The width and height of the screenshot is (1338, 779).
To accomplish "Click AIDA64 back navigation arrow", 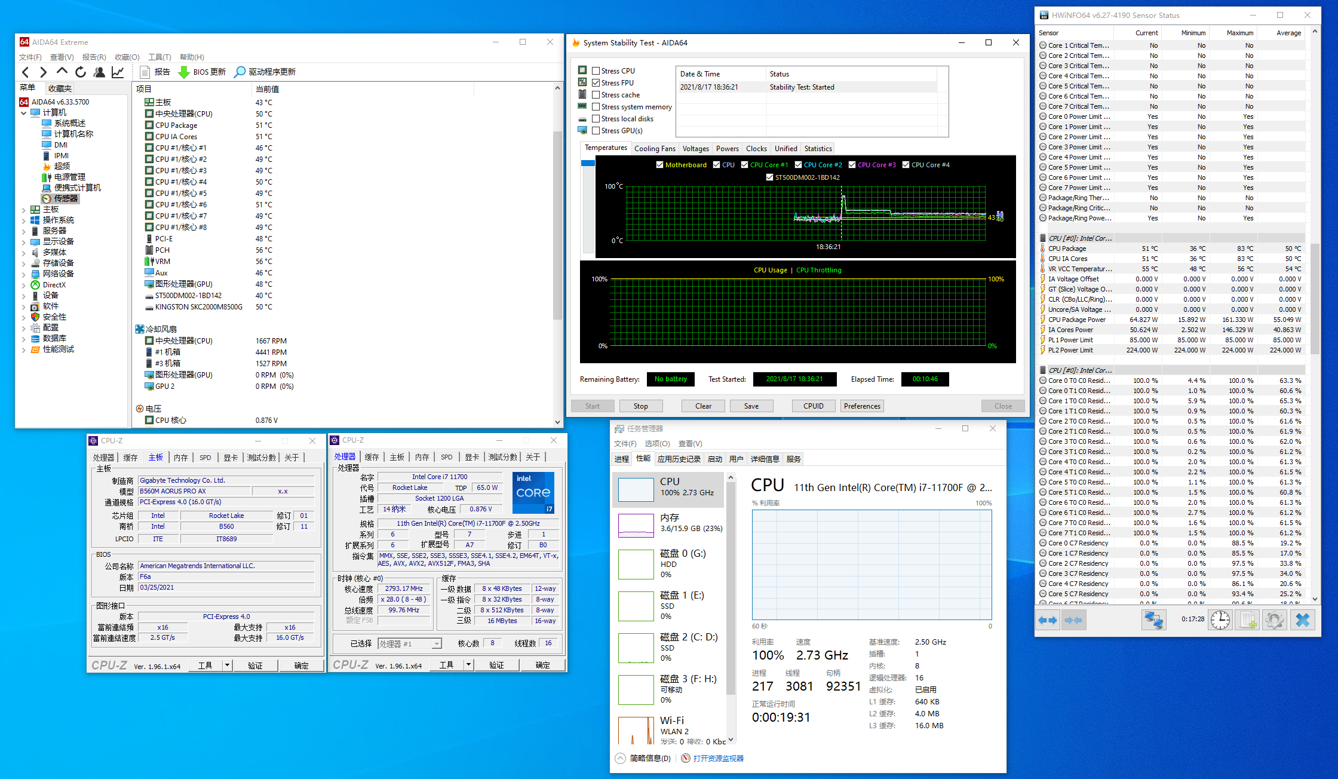I will (x=26, y=72).
